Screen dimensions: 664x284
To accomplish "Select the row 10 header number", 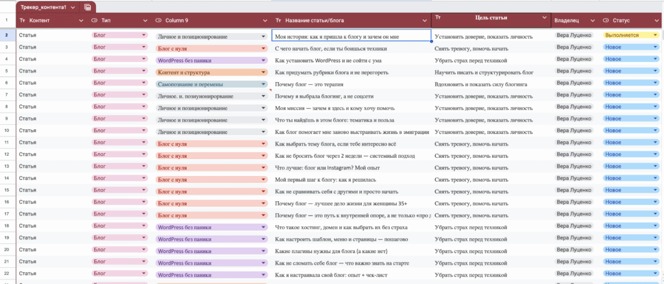I will point(6,130).
